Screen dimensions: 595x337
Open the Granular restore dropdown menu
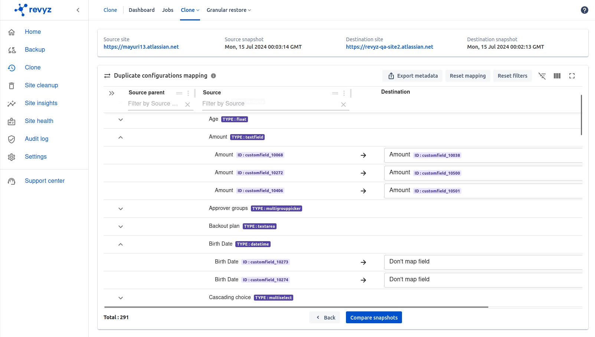229,10
